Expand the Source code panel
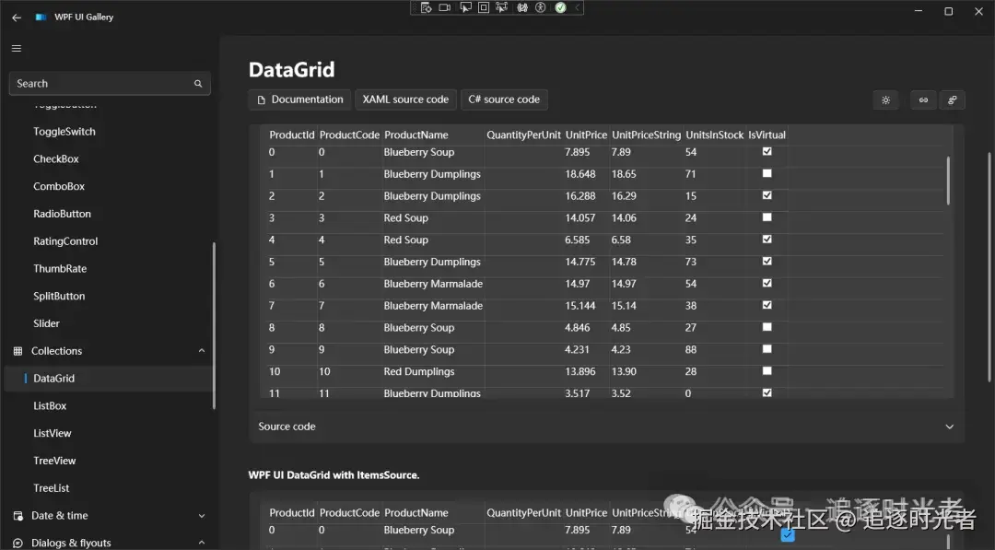Image resolution: width=995 pixels, height=550 pixels. (x=606, y=427)
